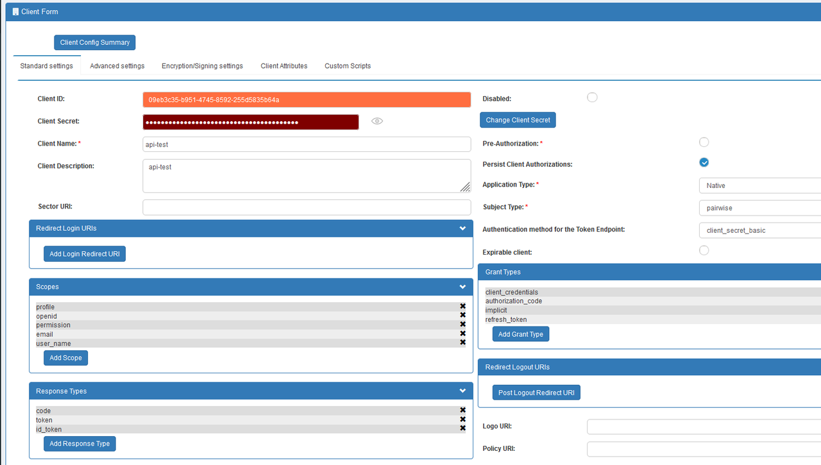Open Encryption/Signing settings tab
Viewport: 821px width, 465px height.
[202, 66]
